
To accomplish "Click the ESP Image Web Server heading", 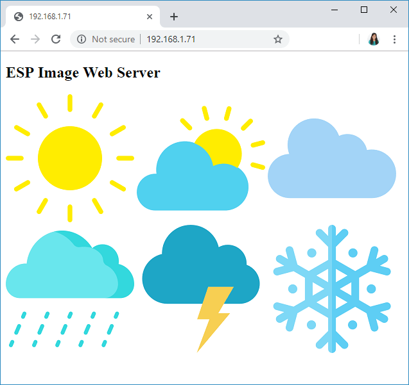I will click(x=83, y=72).
